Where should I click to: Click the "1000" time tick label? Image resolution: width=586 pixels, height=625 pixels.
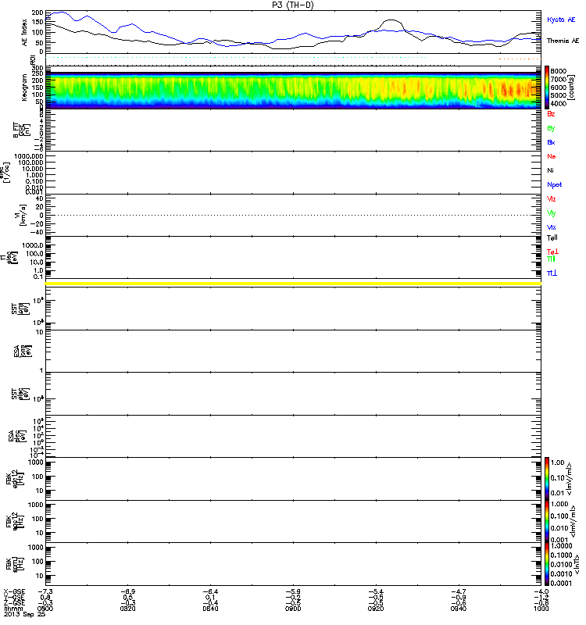point(541,609)
